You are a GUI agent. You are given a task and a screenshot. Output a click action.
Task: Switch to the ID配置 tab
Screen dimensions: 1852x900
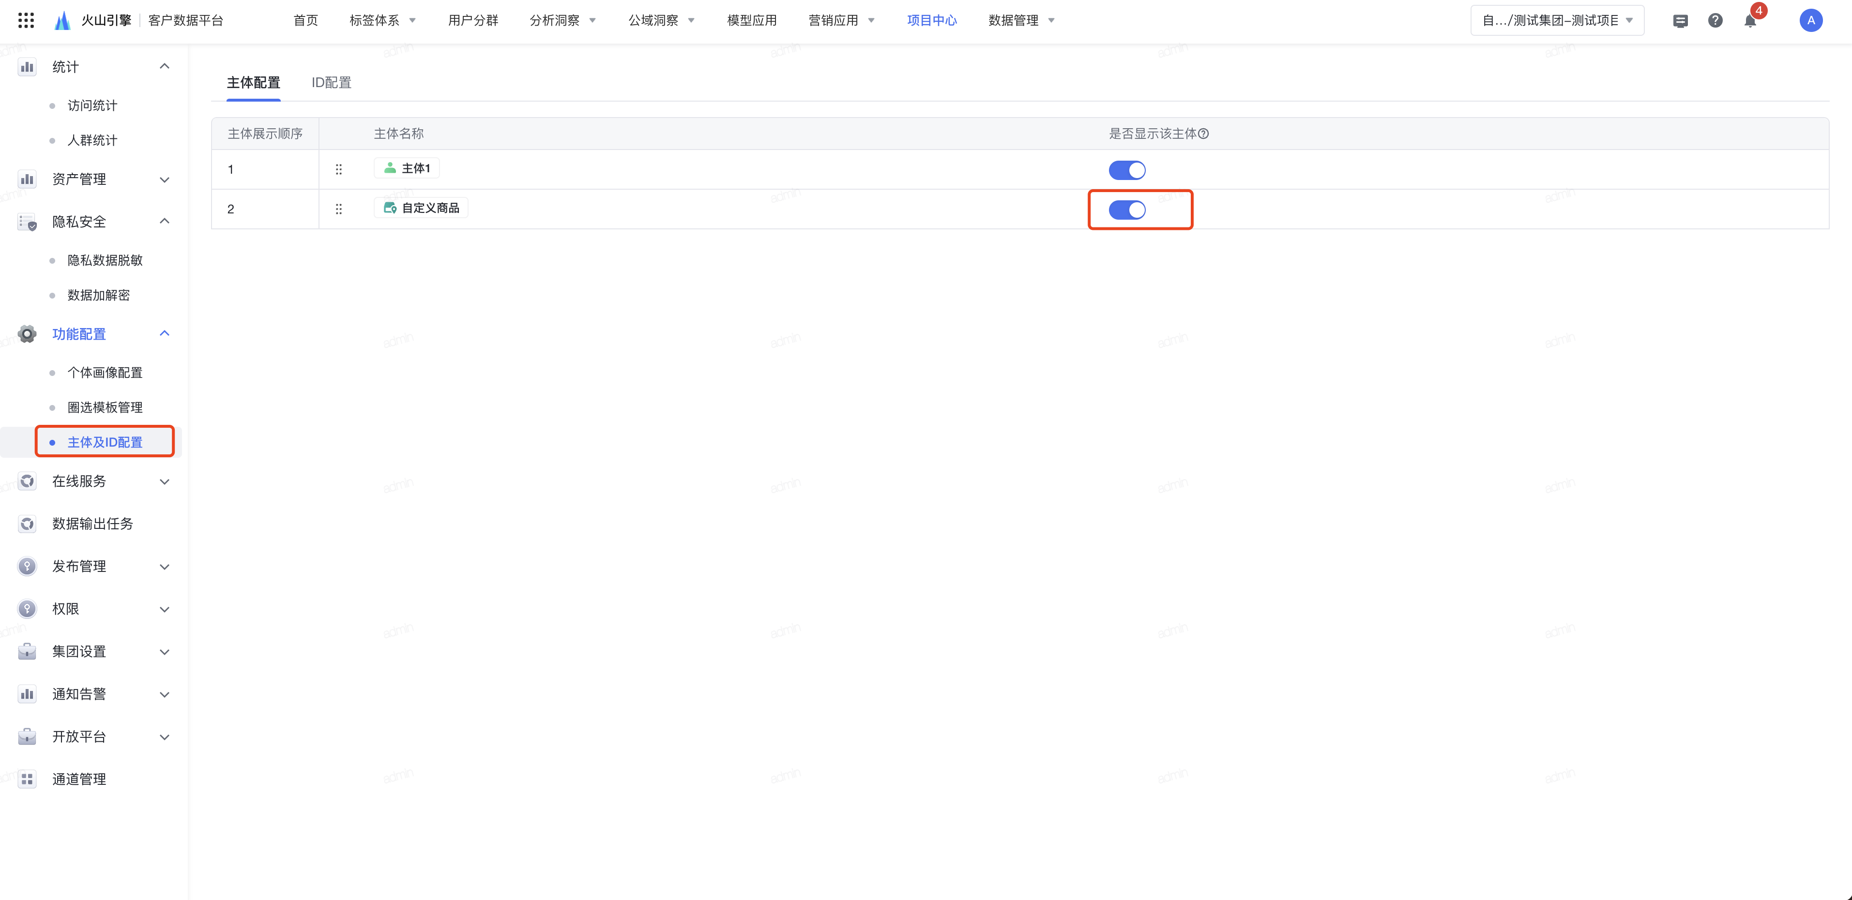coord(332,83)
